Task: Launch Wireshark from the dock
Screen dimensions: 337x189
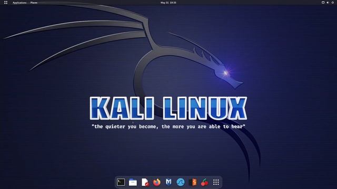Action: pyautogui.click(x=181, y=182)
